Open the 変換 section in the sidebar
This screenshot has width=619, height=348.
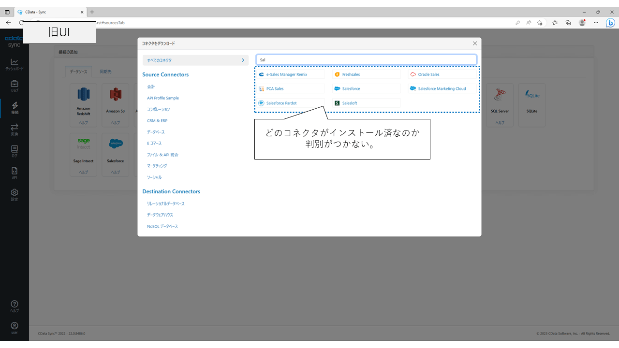[15, 130]
